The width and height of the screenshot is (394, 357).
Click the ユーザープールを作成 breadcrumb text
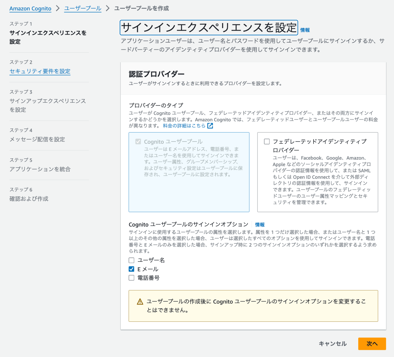click(x=142, y=8)
